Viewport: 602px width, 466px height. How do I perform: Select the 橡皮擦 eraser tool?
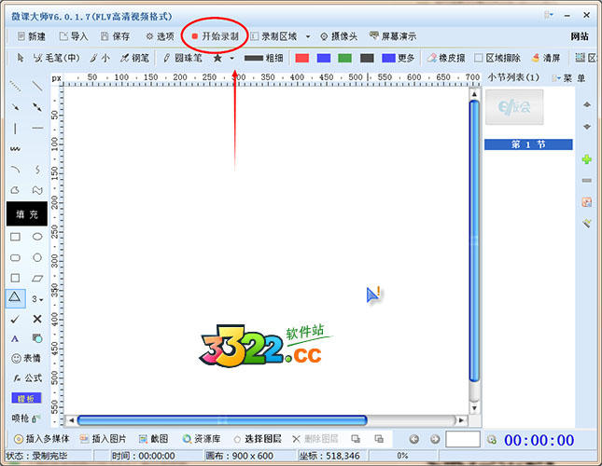446,58
